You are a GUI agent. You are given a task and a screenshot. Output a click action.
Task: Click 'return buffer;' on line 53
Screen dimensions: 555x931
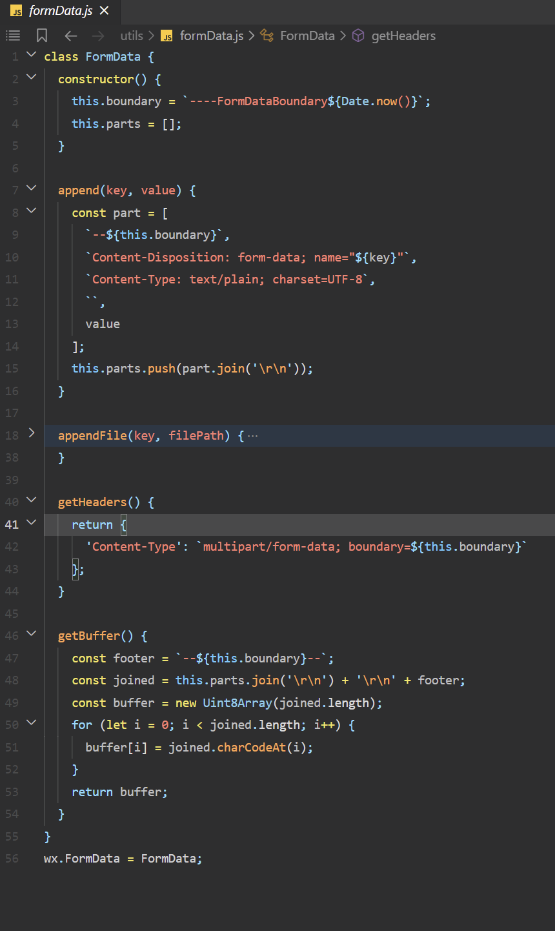tap(119, 792)
